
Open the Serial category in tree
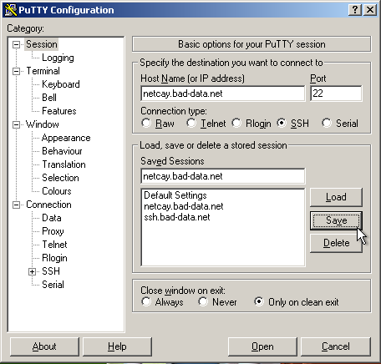(x=53, y=285)
